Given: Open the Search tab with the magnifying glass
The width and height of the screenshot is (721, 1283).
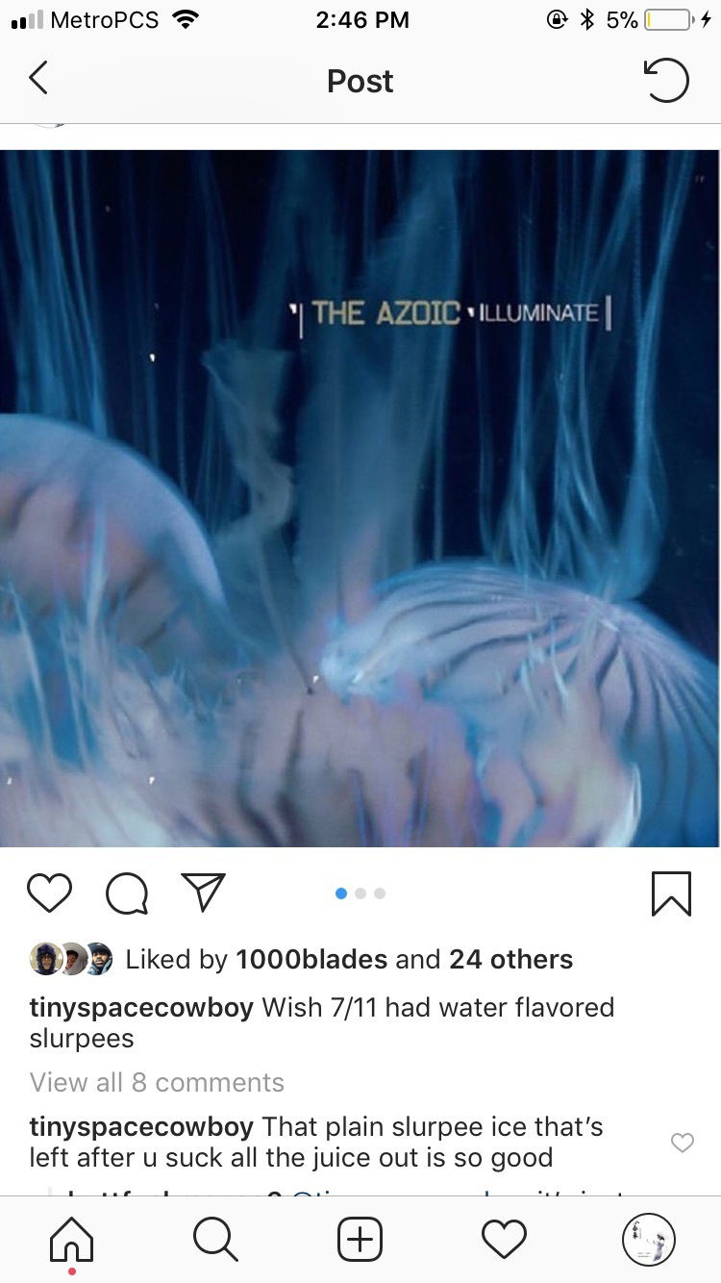Looking at the screenshot, I should point(215,1239).
